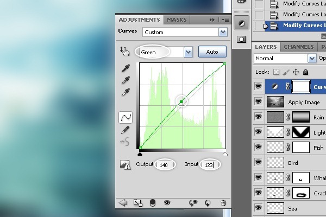Open the Normal blend mode dropdown
The height and width of the screenshot is (217, 326).
click(312, 59)
